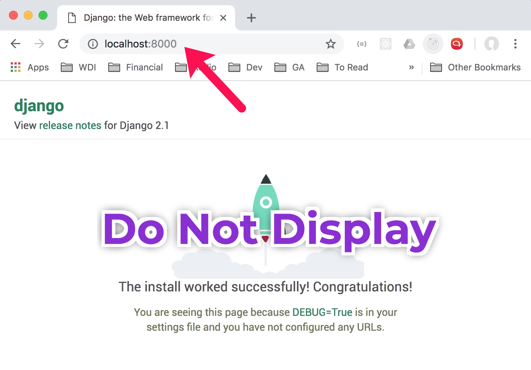Click the yellow macOS minimize button

(x=28, y=15)
